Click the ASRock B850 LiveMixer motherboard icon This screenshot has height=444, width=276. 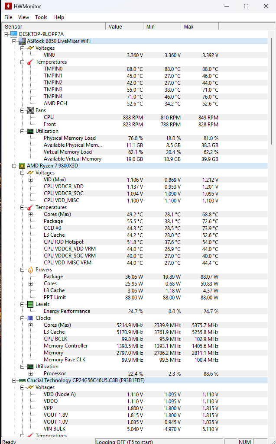pos(22,41)
